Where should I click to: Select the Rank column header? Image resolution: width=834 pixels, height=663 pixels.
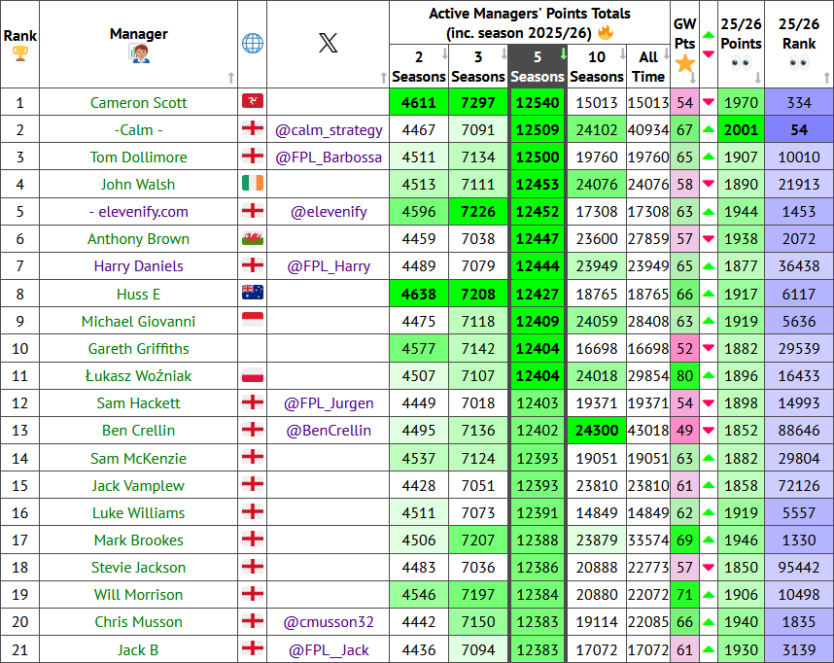tap(20, 44)
